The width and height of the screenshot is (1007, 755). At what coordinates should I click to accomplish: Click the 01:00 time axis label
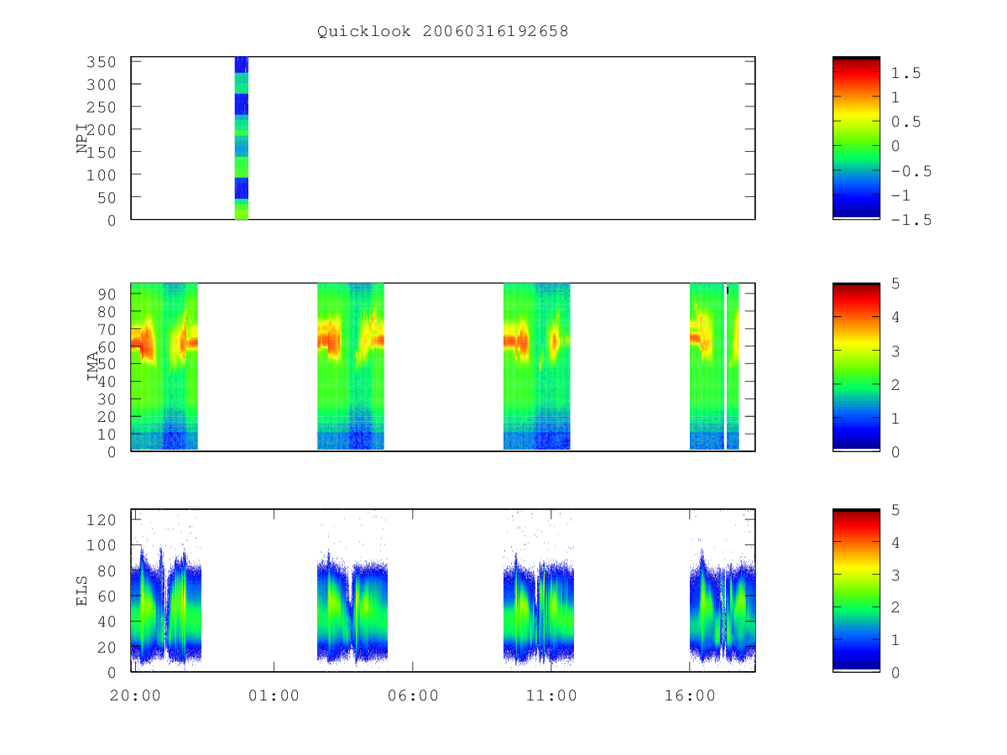click(274, 695)
